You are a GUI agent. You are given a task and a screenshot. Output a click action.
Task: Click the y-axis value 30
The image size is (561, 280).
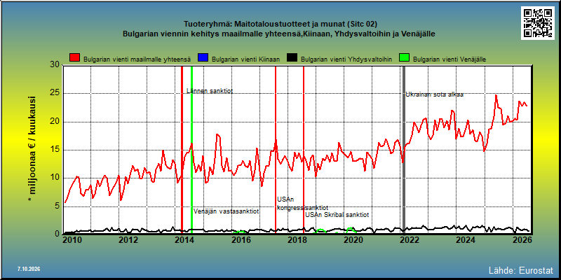[55, 65]
